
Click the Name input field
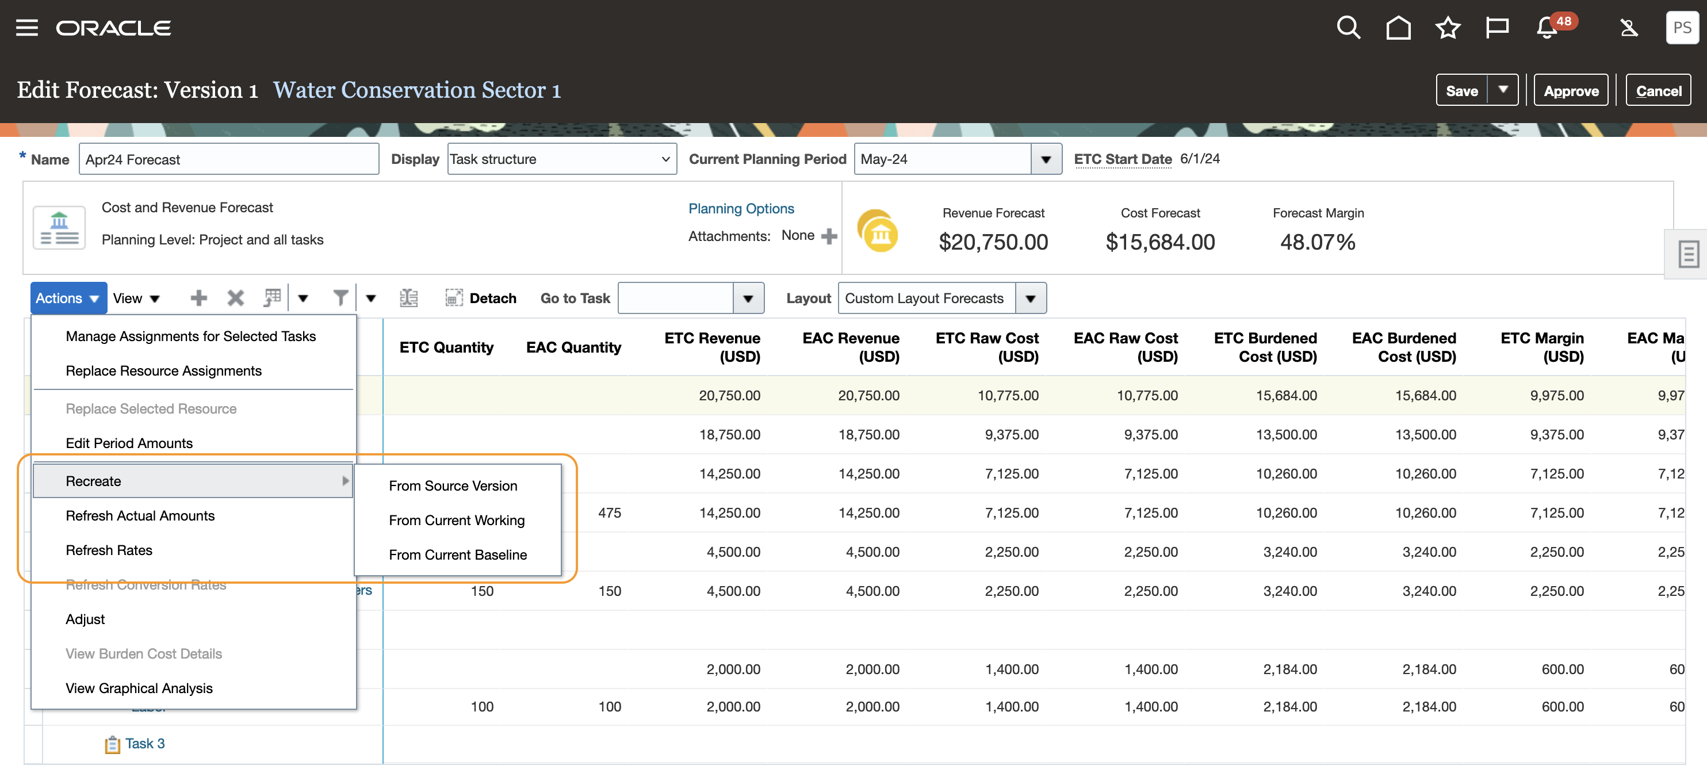229,160
